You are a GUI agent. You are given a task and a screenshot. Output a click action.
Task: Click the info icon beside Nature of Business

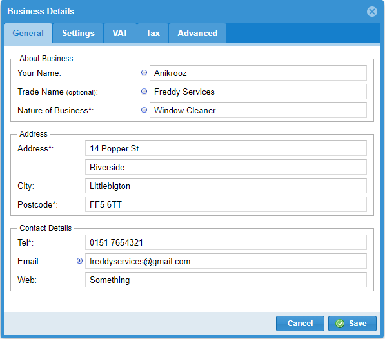144,110
